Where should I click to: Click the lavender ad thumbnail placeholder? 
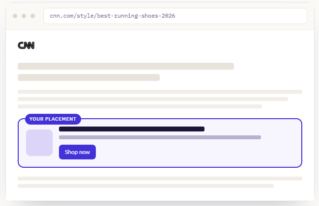(39, 143)
